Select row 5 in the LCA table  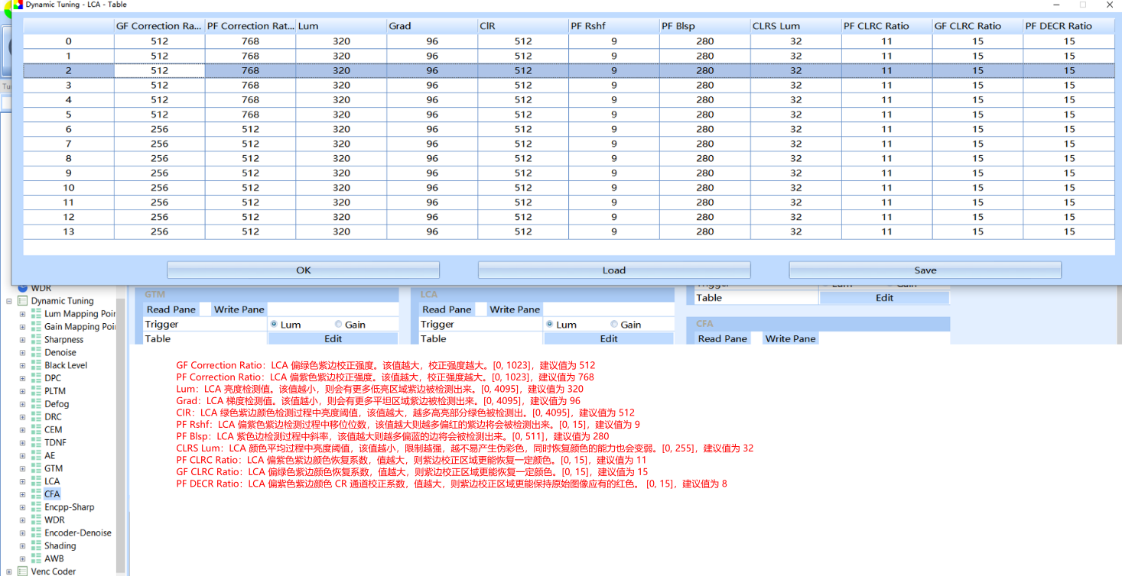(x=68, y=115)
